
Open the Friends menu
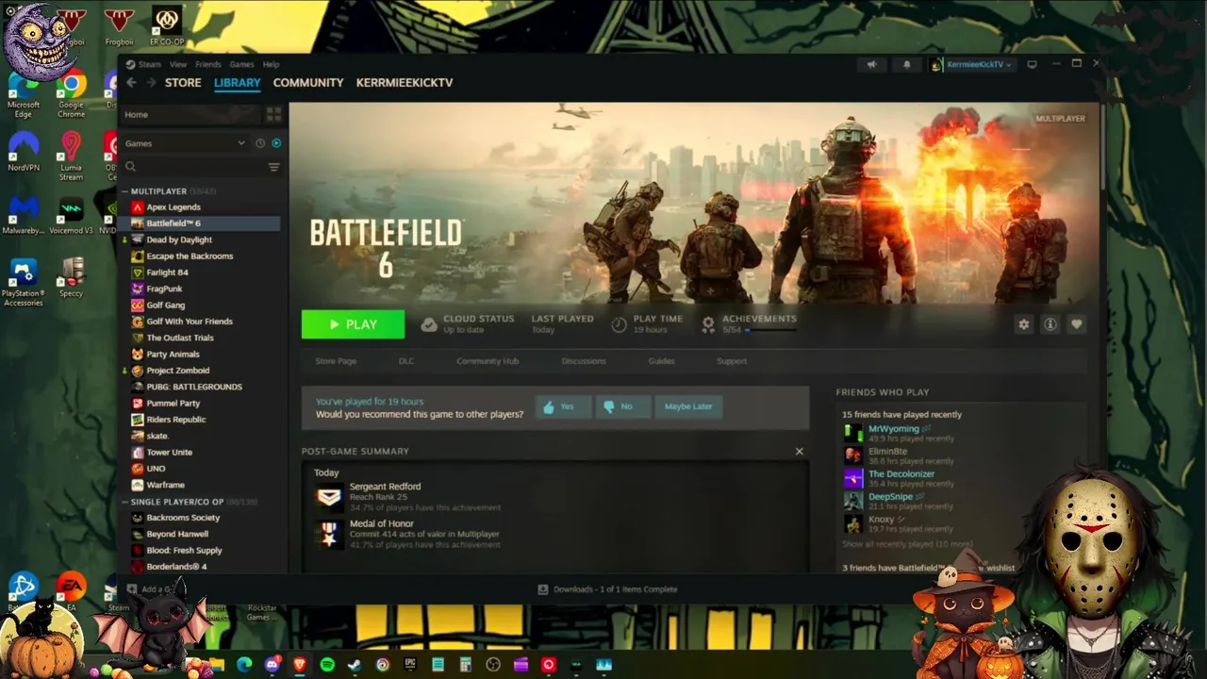(x=207, y=64)
